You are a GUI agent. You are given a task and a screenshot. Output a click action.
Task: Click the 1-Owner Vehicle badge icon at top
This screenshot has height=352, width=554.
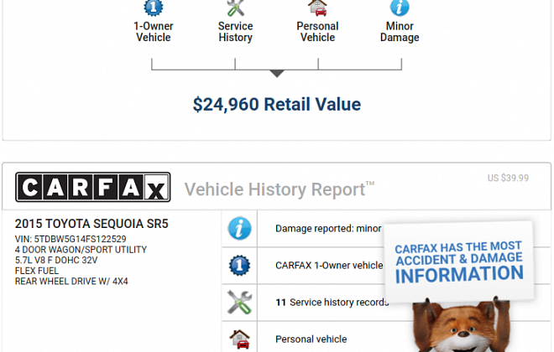point(154,8)
